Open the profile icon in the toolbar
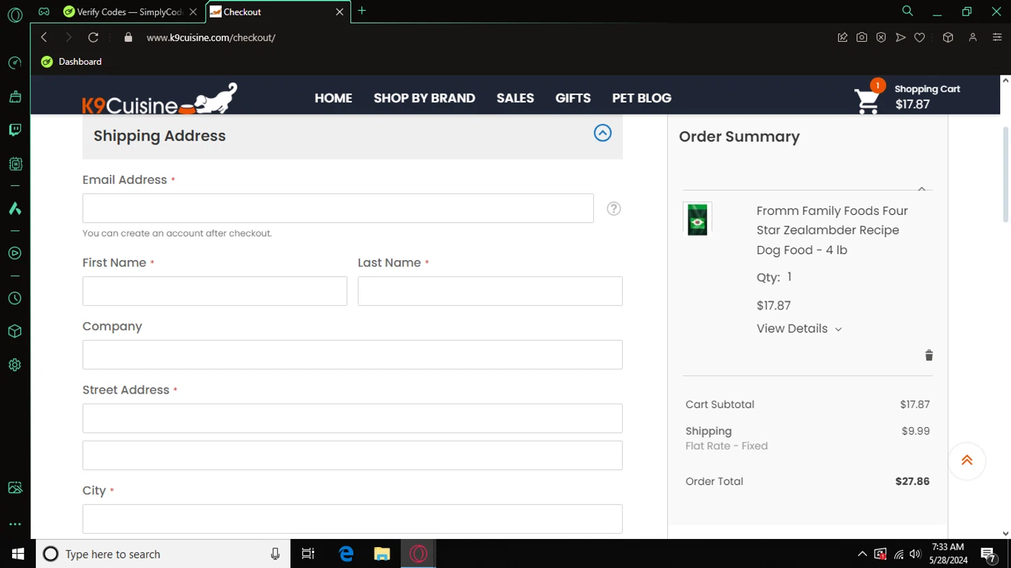 [973, 38]
